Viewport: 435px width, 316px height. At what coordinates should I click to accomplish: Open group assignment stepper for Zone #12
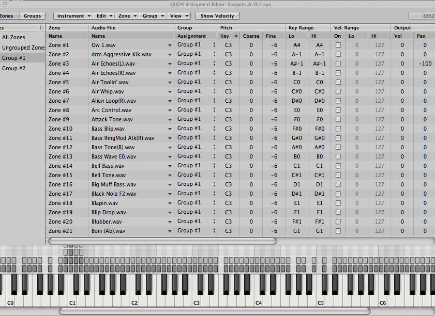214,147
